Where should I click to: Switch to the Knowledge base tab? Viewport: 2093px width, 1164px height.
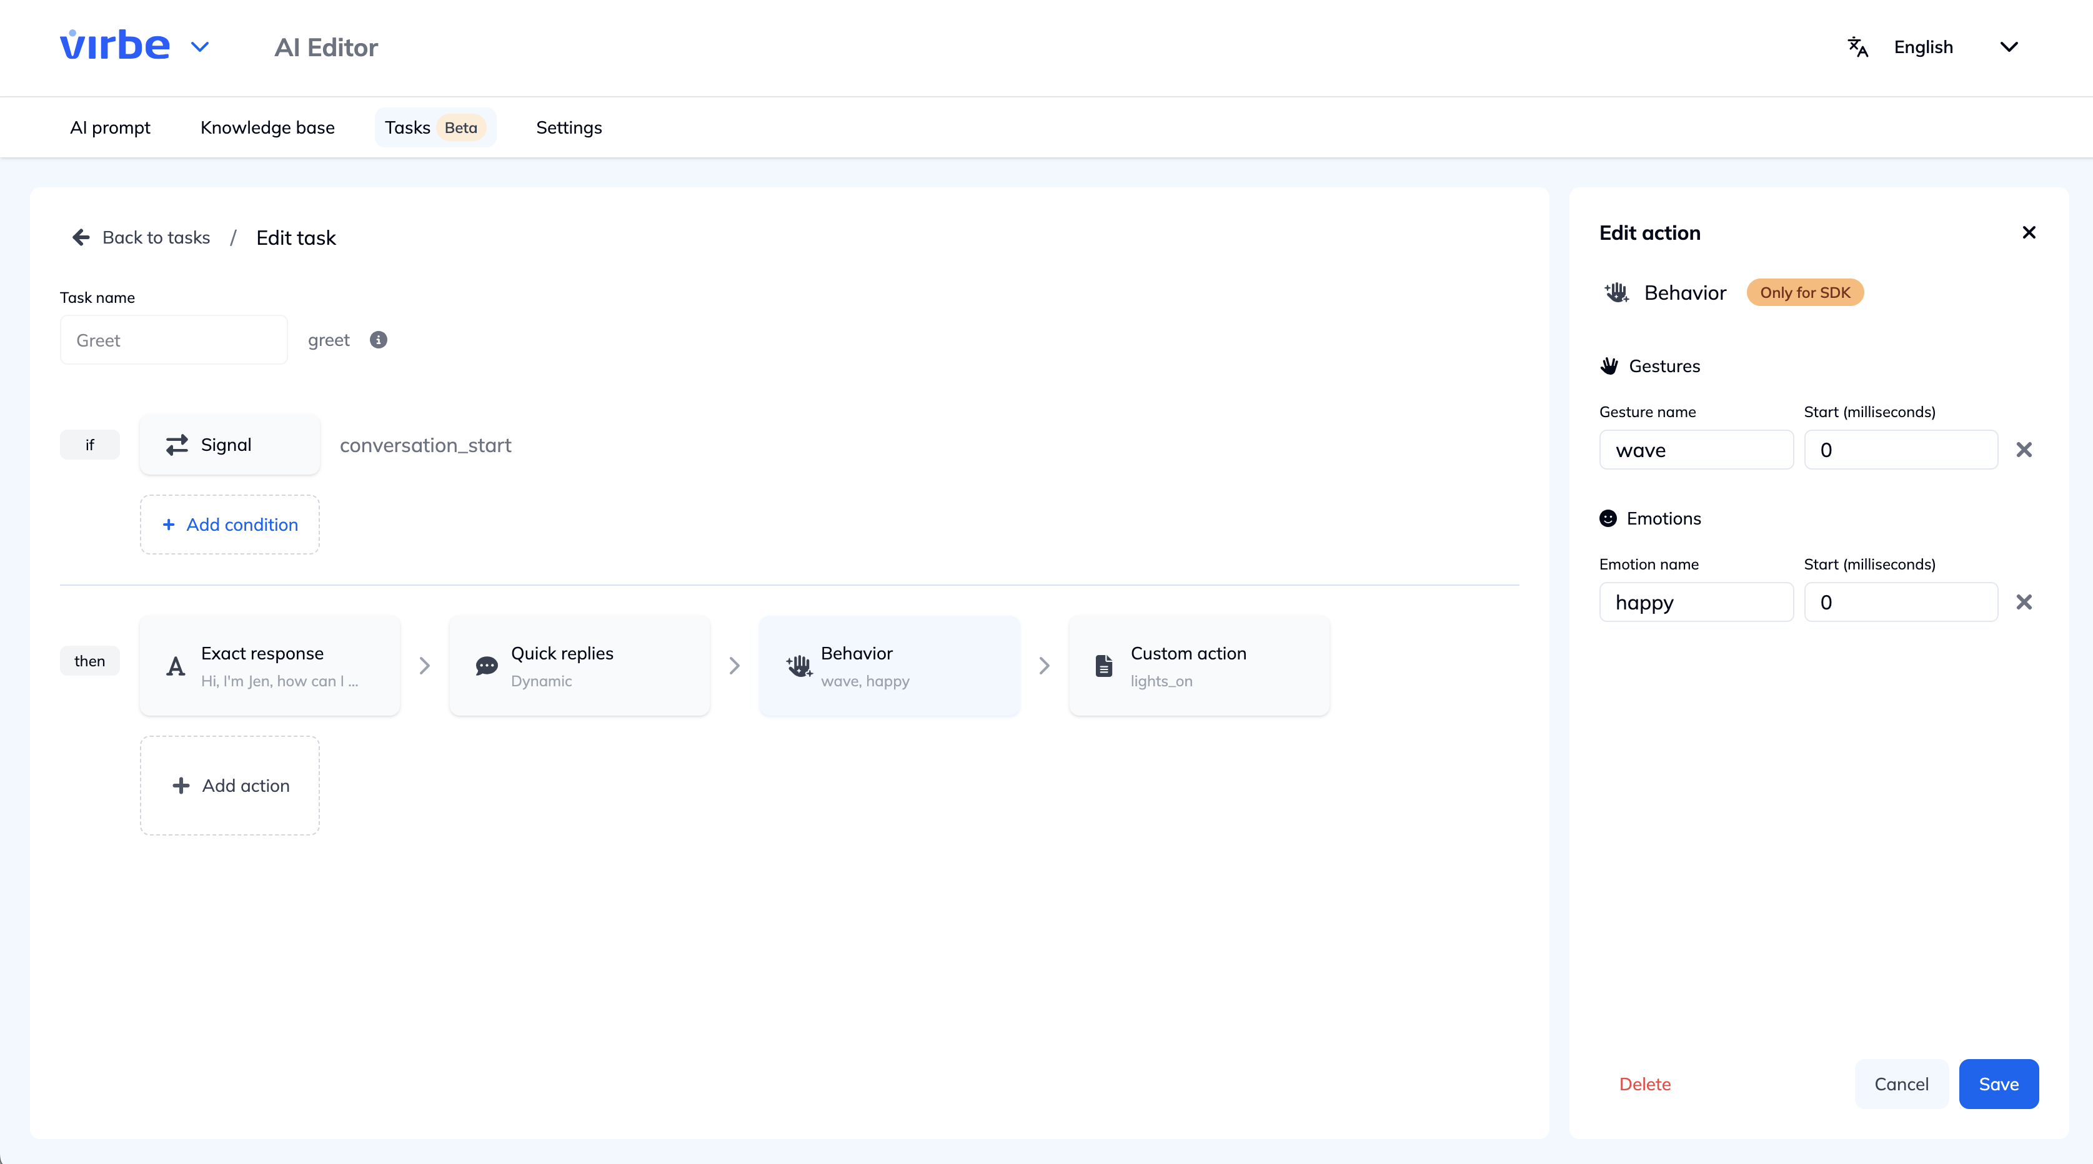[267, 127]
